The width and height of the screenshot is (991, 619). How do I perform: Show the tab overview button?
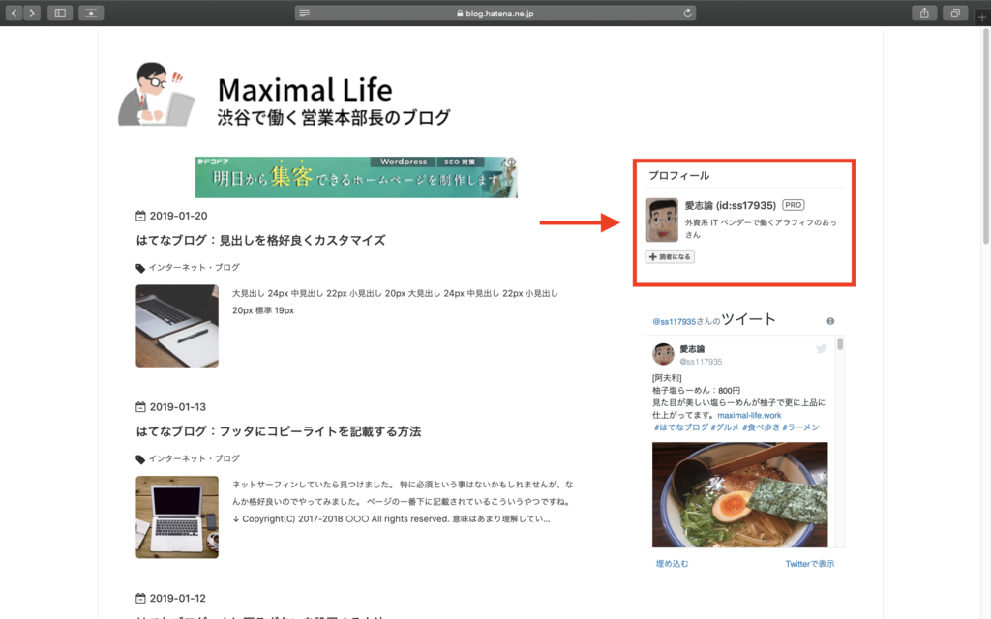pos(955,13)
